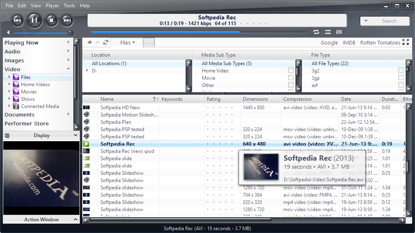Open the Display panel dropdown arrow
This screenshot has width=415, height=233.
click(75, 135)
